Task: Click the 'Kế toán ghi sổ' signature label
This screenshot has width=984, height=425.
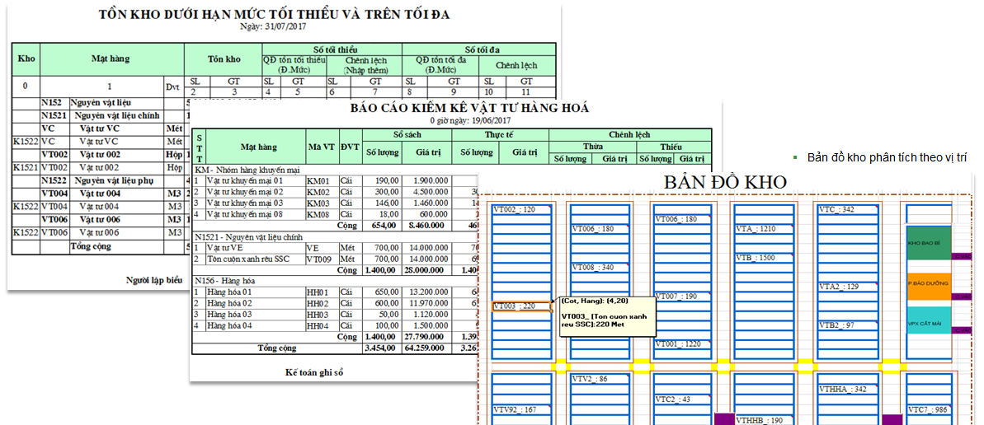Action: click(314, 371)
